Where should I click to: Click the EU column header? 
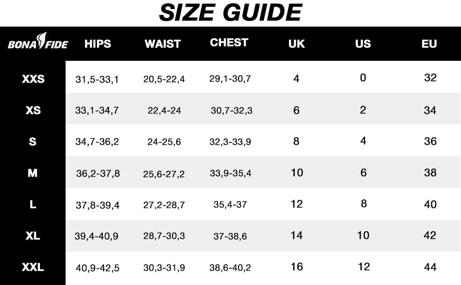pyautogui.click(x=429, y=44)
